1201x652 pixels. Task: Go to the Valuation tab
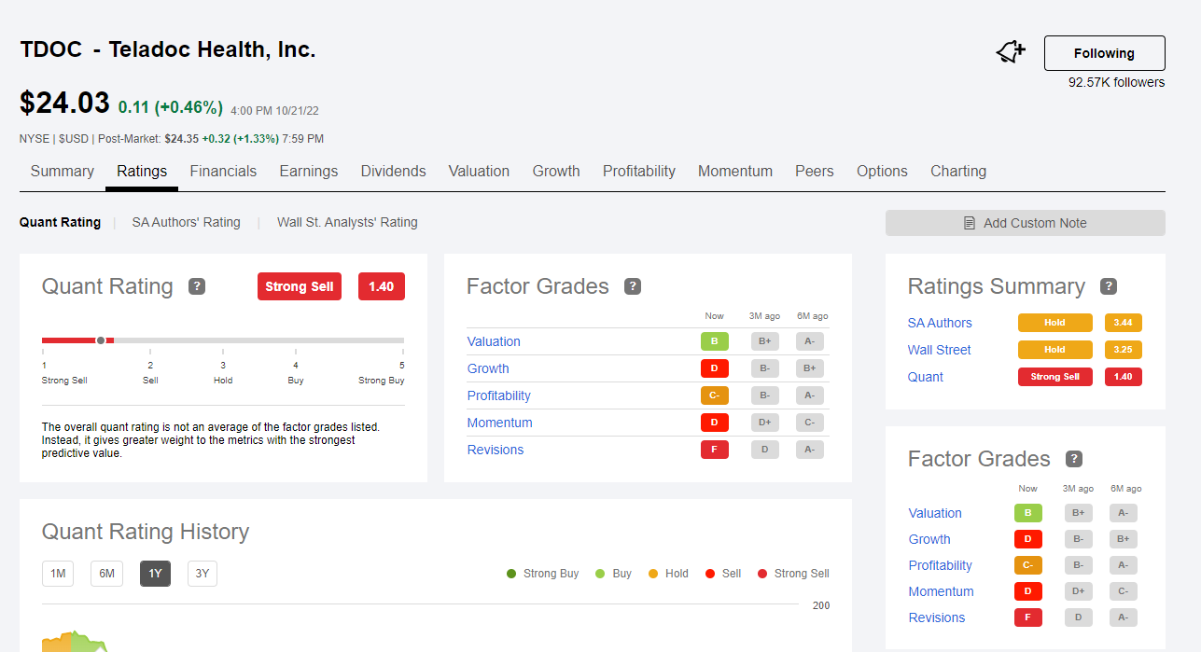479,172
